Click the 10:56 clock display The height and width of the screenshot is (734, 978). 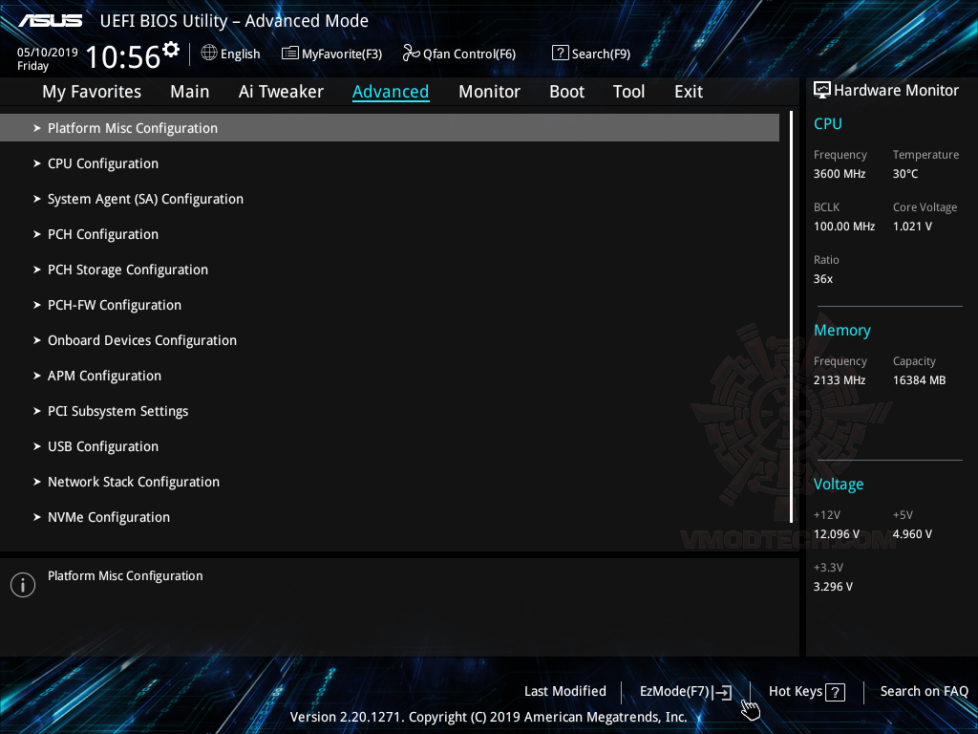123,56
